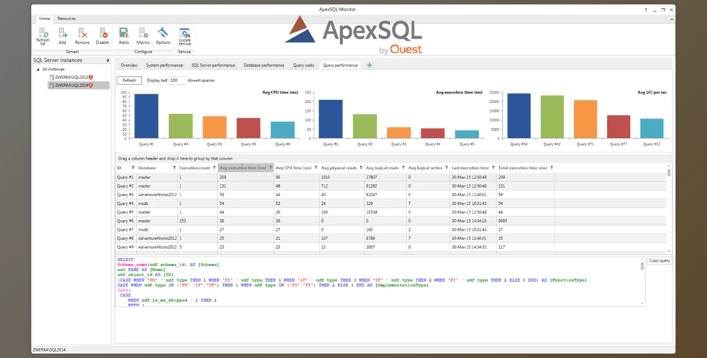Select the Query #6 row
The height and width of the screenshot is (358, 707).
(391, 221)
